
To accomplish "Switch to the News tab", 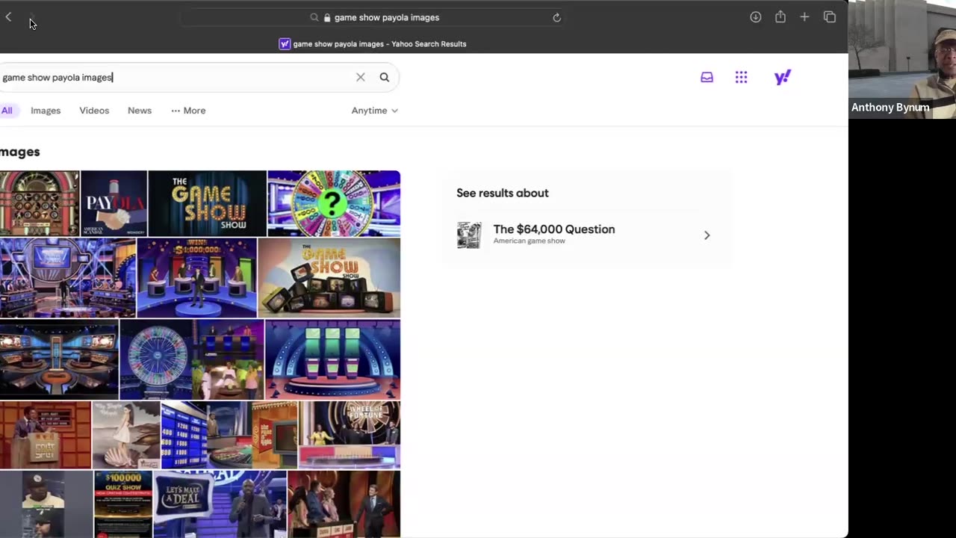I will 140,111.
